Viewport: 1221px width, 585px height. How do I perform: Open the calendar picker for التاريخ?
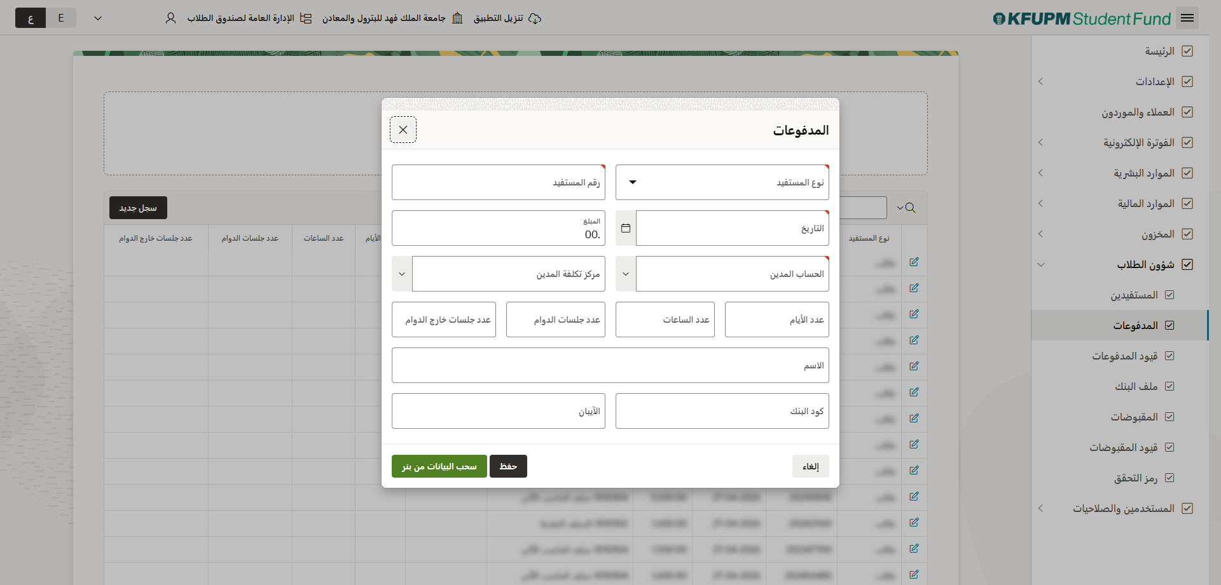tap(626, 228)
